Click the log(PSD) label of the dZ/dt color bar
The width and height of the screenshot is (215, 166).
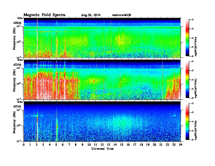point(196,130)
